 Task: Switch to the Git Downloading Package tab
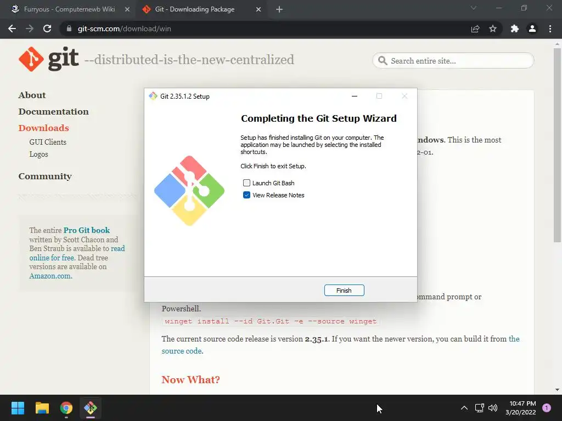coord(195,9)
